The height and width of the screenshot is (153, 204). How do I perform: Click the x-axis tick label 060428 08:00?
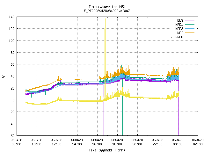[x=16, y=142]
